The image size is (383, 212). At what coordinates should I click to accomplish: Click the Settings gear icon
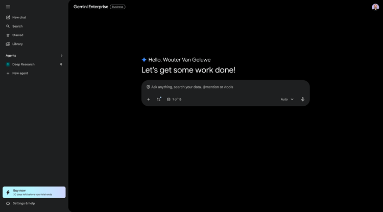(8, 203)
